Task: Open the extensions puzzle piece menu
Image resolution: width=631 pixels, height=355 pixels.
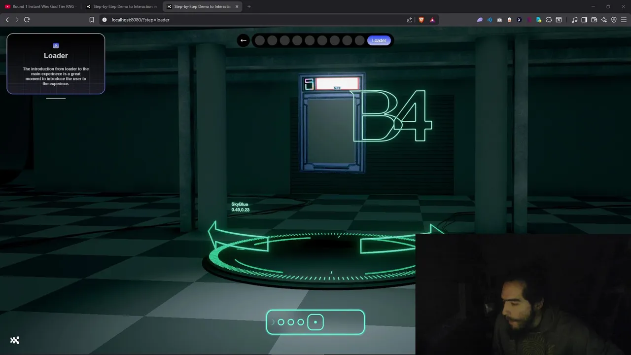Action: pos(549,20)
